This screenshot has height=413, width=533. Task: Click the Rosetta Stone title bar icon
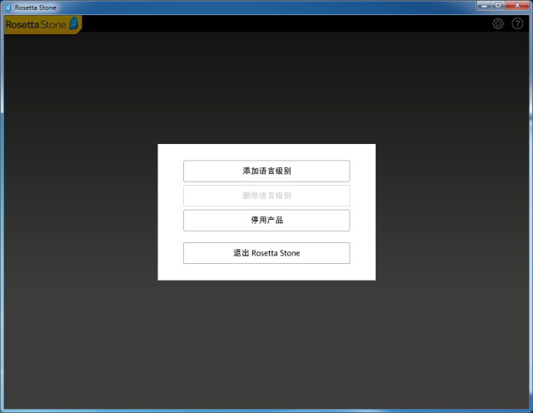[8, 7]
